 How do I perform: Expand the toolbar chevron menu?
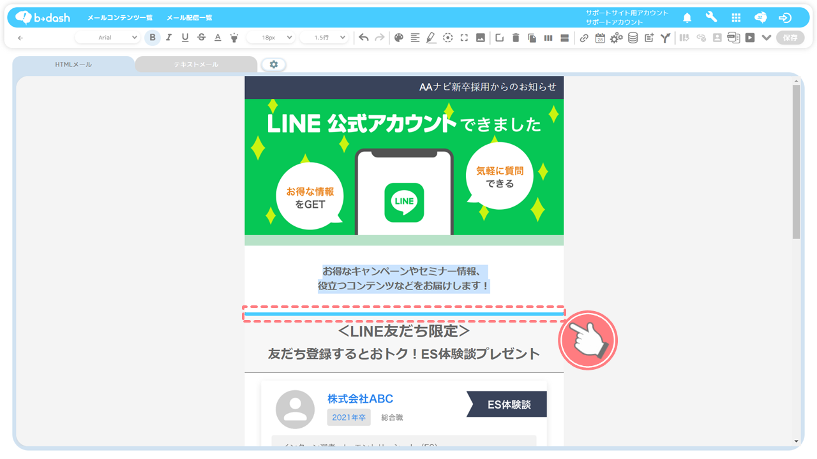tap(767, 38)
